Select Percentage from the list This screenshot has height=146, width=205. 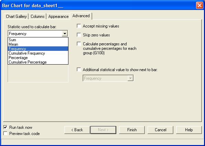38,58
